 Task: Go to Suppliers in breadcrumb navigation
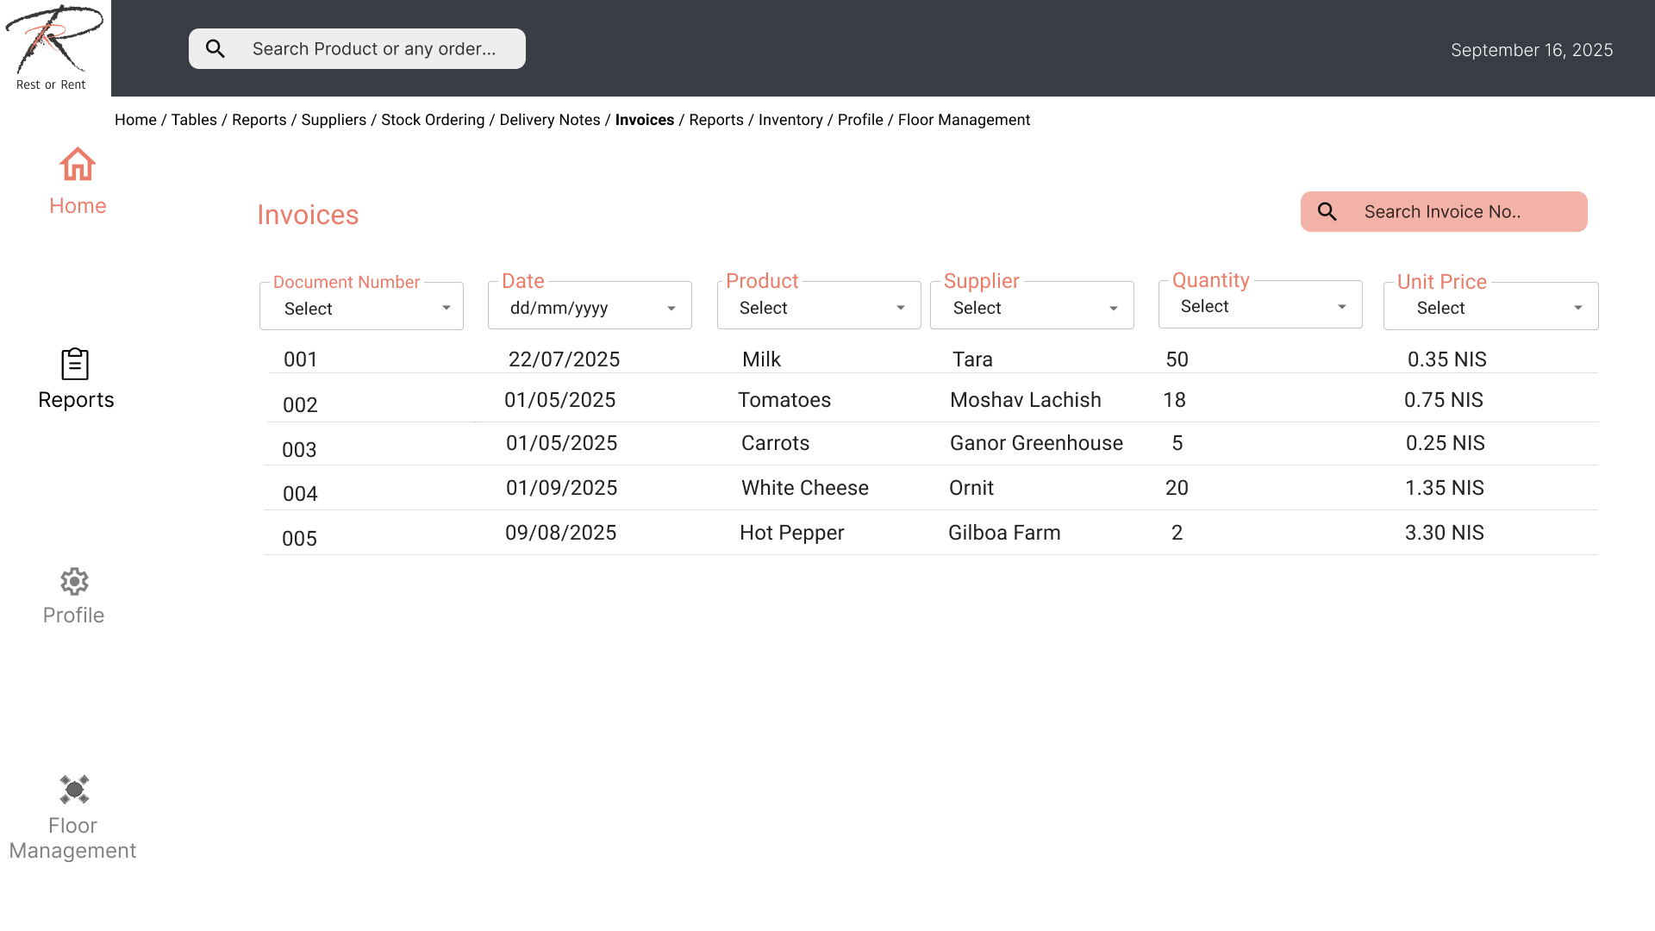coord(334,120)
